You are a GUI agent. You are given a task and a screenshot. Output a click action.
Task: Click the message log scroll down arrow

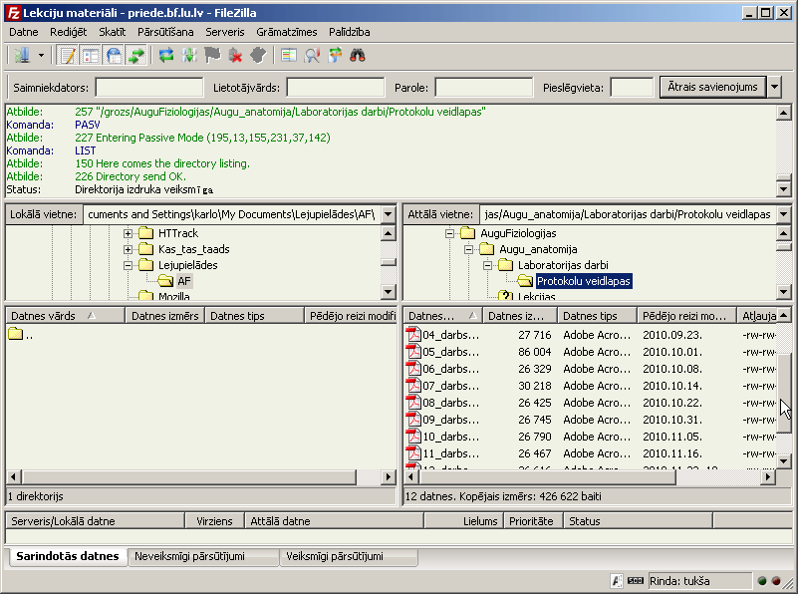coord(784,189)
